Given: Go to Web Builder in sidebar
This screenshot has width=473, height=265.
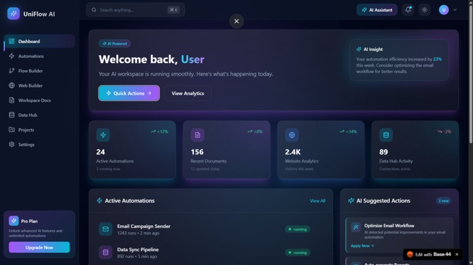Looking at the screenshot, I should click(x=39, y=85).
